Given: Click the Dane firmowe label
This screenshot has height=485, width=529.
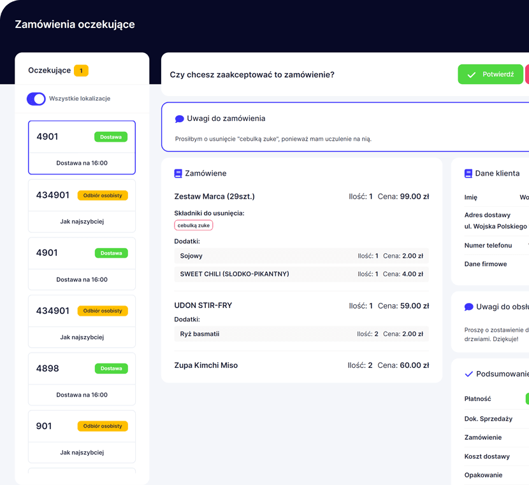Looking at the screenshot, I should [x=486, y=264].
